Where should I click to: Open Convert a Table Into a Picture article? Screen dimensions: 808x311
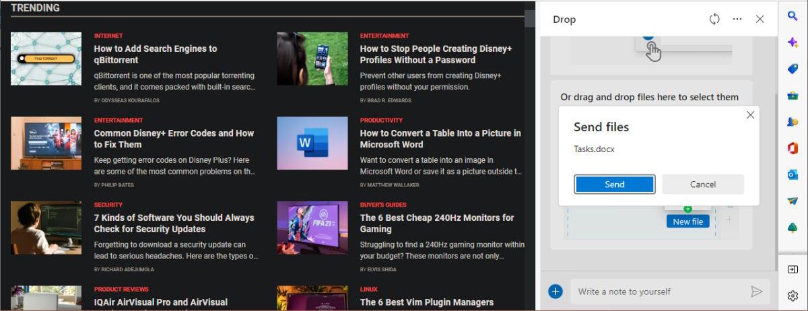point(440,139)
